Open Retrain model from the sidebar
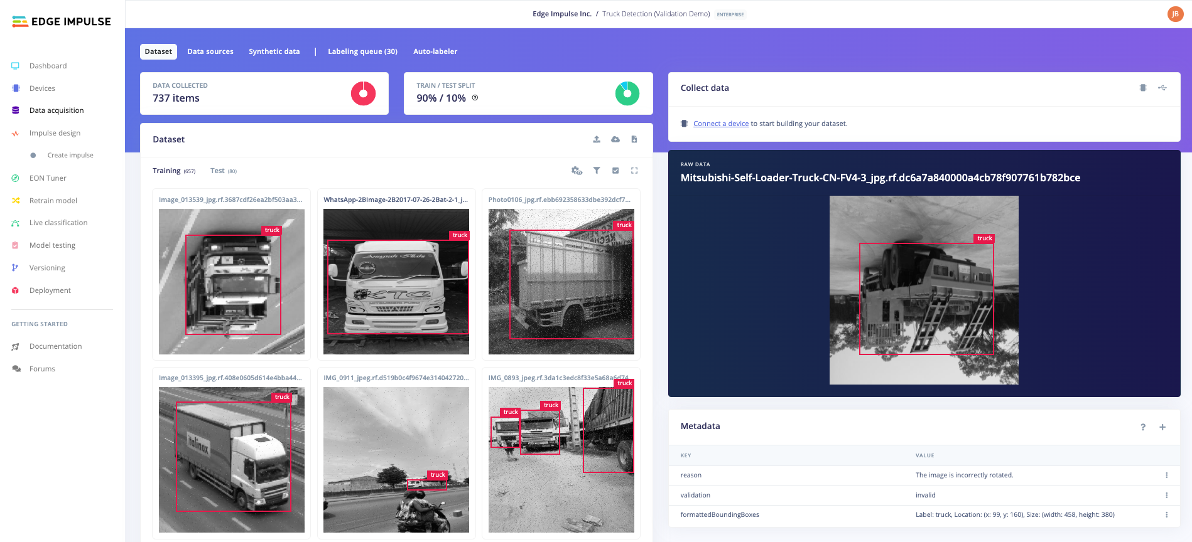1192x542 pixels. pyautogui.click(x=53, y=201)
